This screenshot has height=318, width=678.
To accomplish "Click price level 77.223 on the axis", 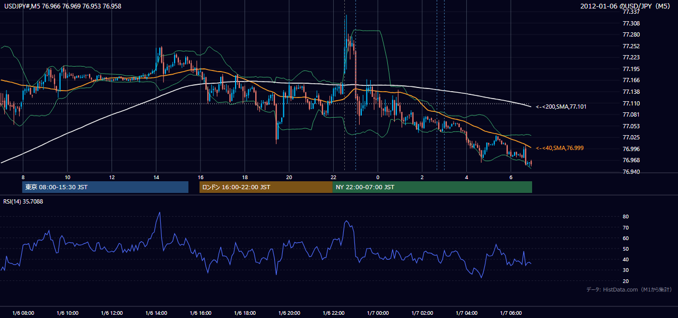I will tap(631, 57).
